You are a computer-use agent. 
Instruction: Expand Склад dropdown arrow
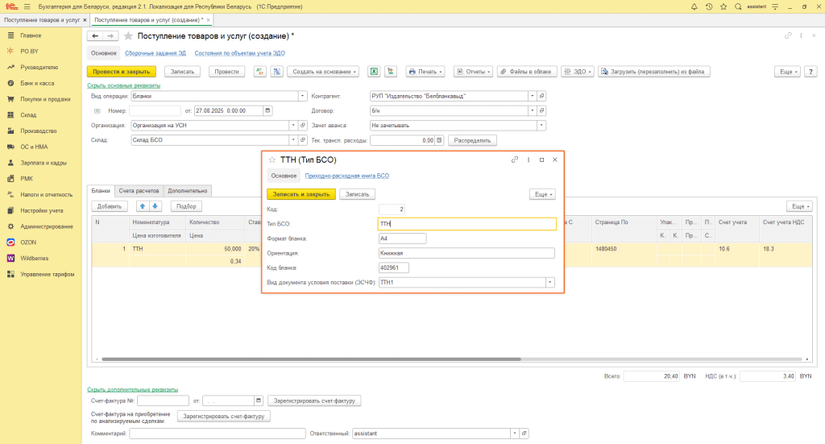click(293, 140)
